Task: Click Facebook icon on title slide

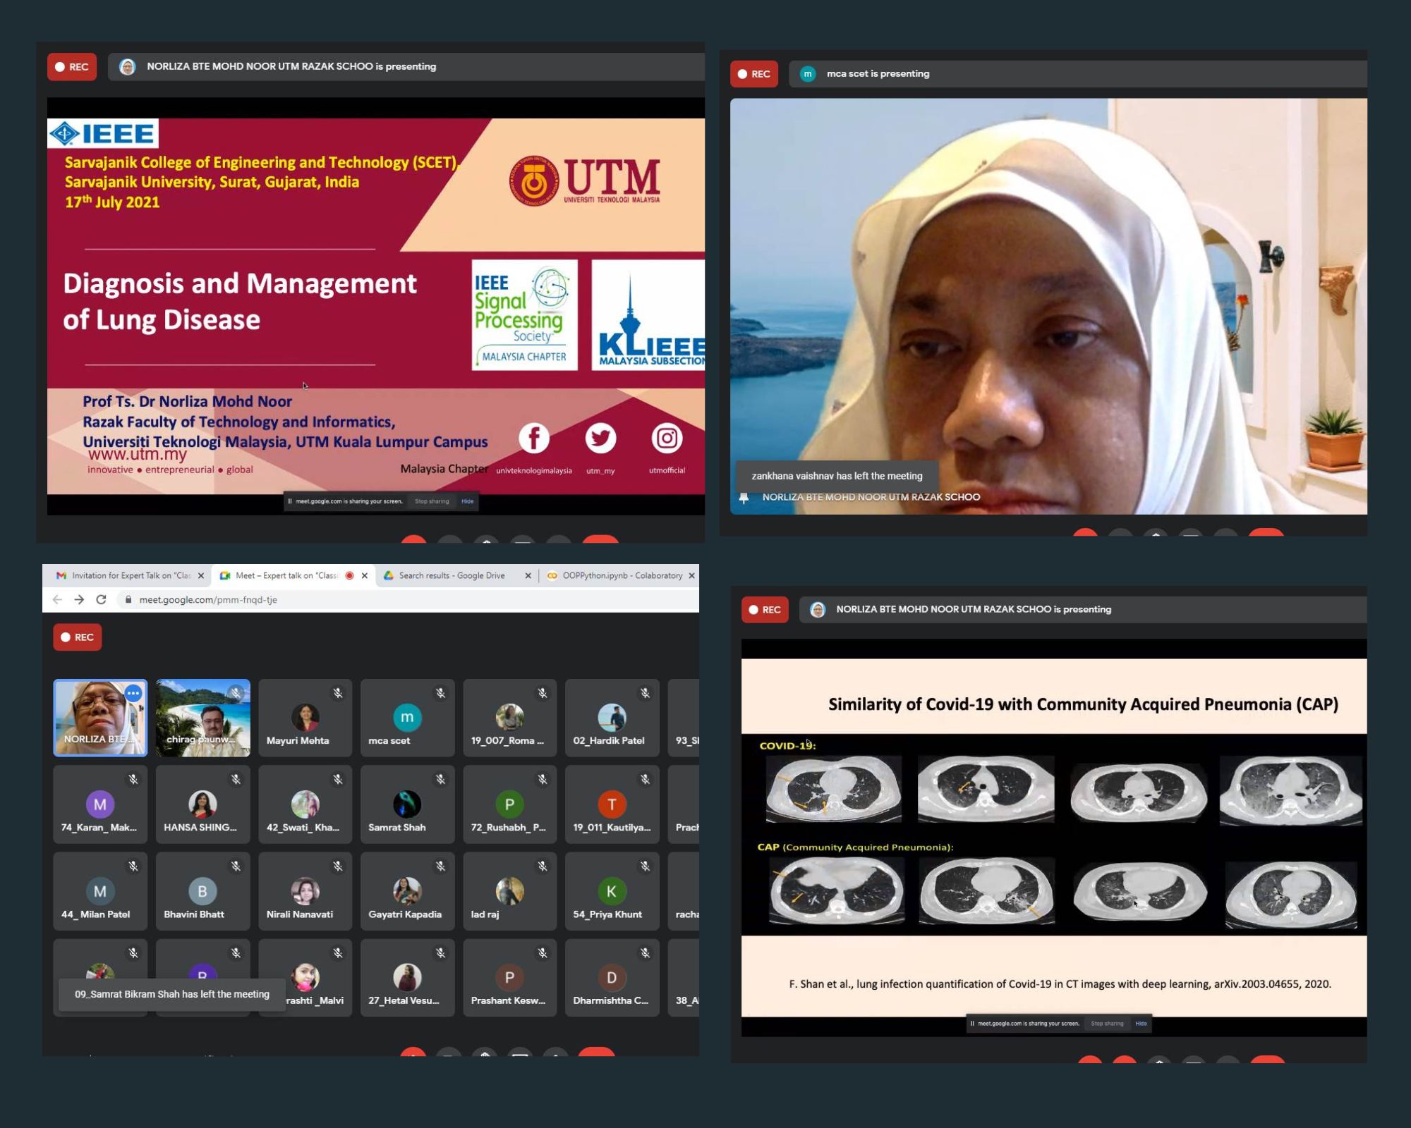Action: (534, 439)
